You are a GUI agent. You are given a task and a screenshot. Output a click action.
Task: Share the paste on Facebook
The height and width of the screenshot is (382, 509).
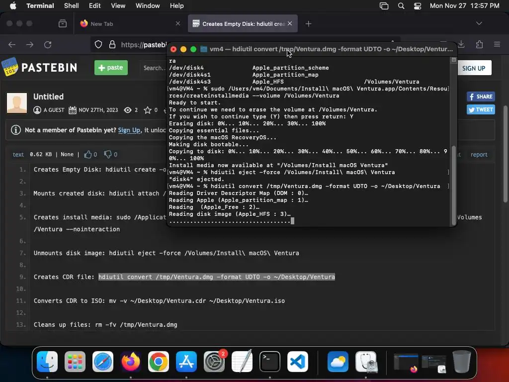coord(481,96)
